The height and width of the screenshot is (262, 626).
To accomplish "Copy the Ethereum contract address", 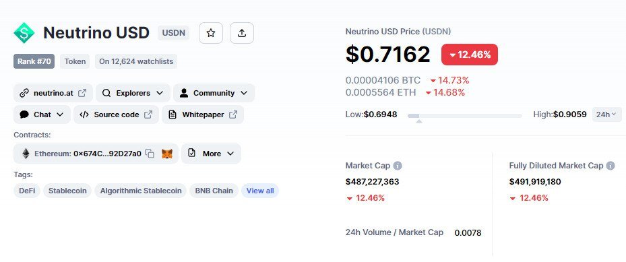I will pyautogui.click(x=150, y=154).
